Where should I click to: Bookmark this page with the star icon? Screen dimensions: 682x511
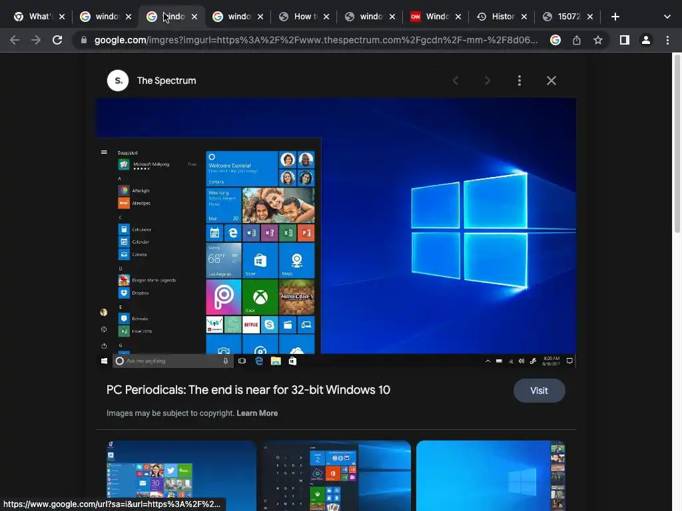pyautogui.click(x=598, y=40)
